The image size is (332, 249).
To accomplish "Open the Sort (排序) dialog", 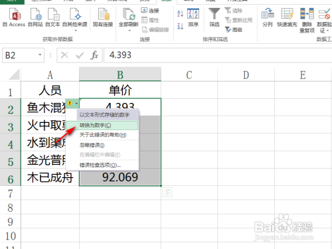I will tap(193, 18).
